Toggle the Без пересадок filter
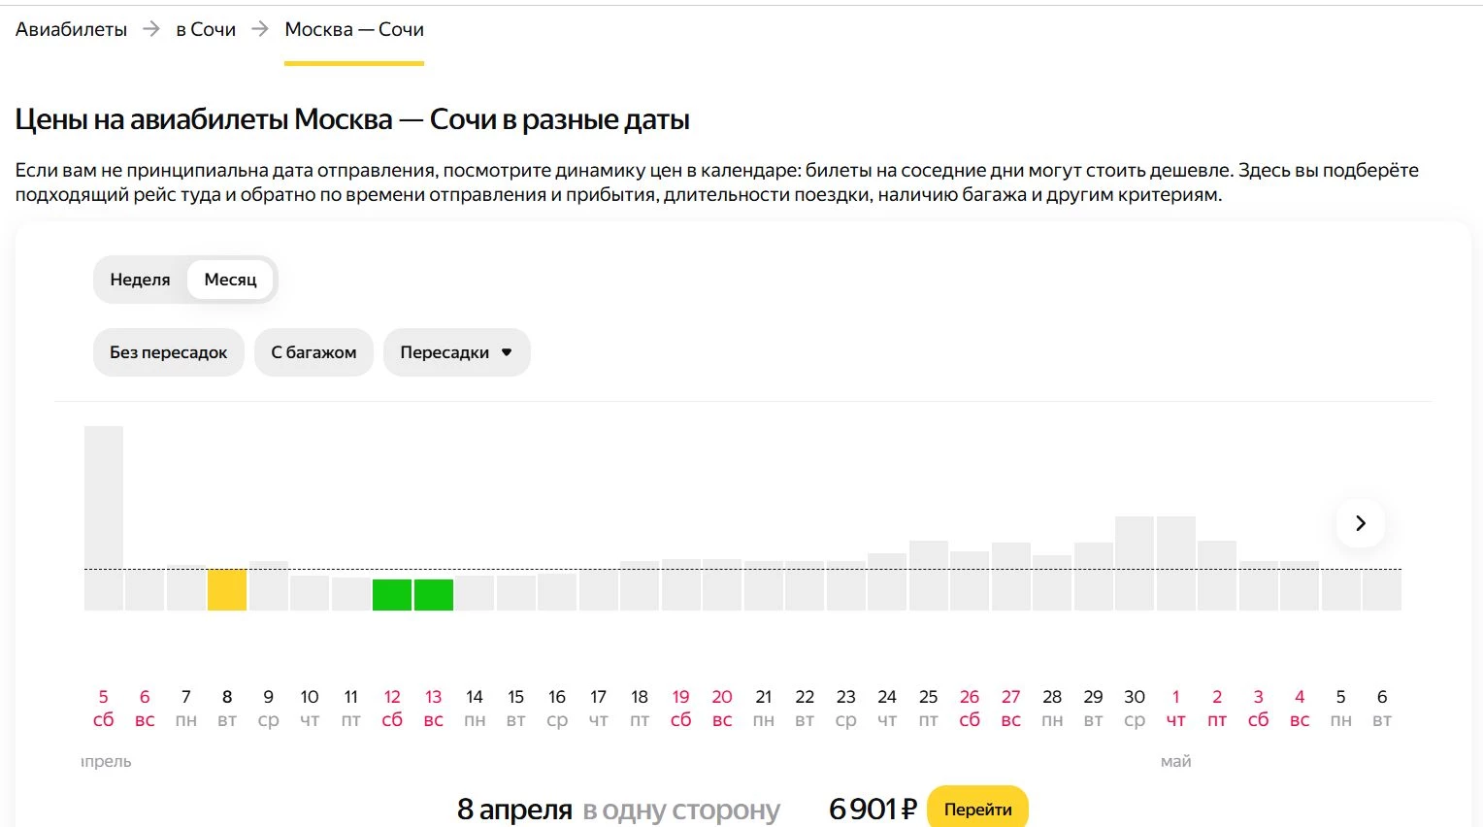Viewport: 1483px width, 827px height. click(x=169, y=352)
